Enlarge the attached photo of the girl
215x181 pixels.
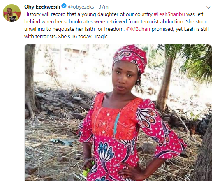coord(118,112)
